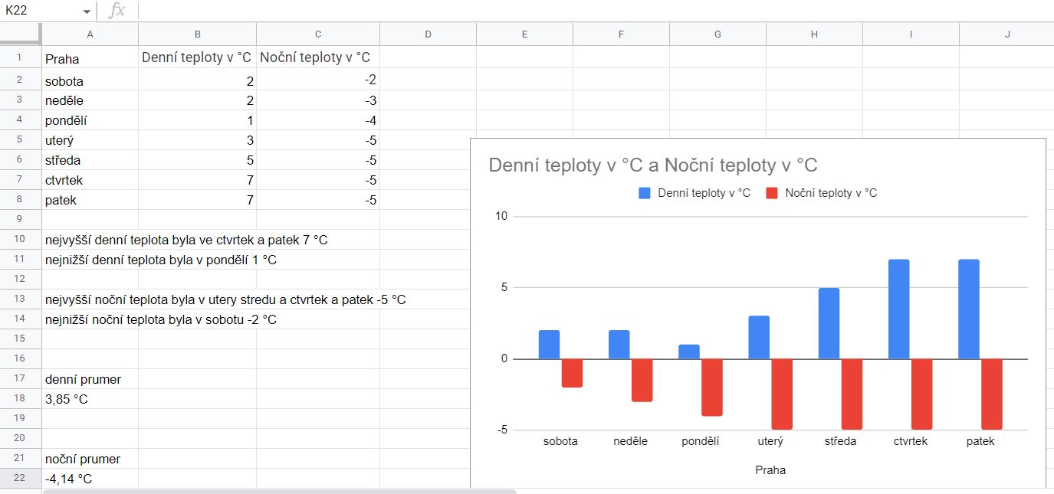Image resolution: width=1054 pixels, height=494 pixels.
Task: Select all cells via corner button
Action: click(21, 34)
